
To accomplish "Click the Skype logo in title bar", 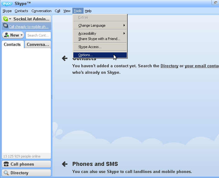I will (7, 3).
